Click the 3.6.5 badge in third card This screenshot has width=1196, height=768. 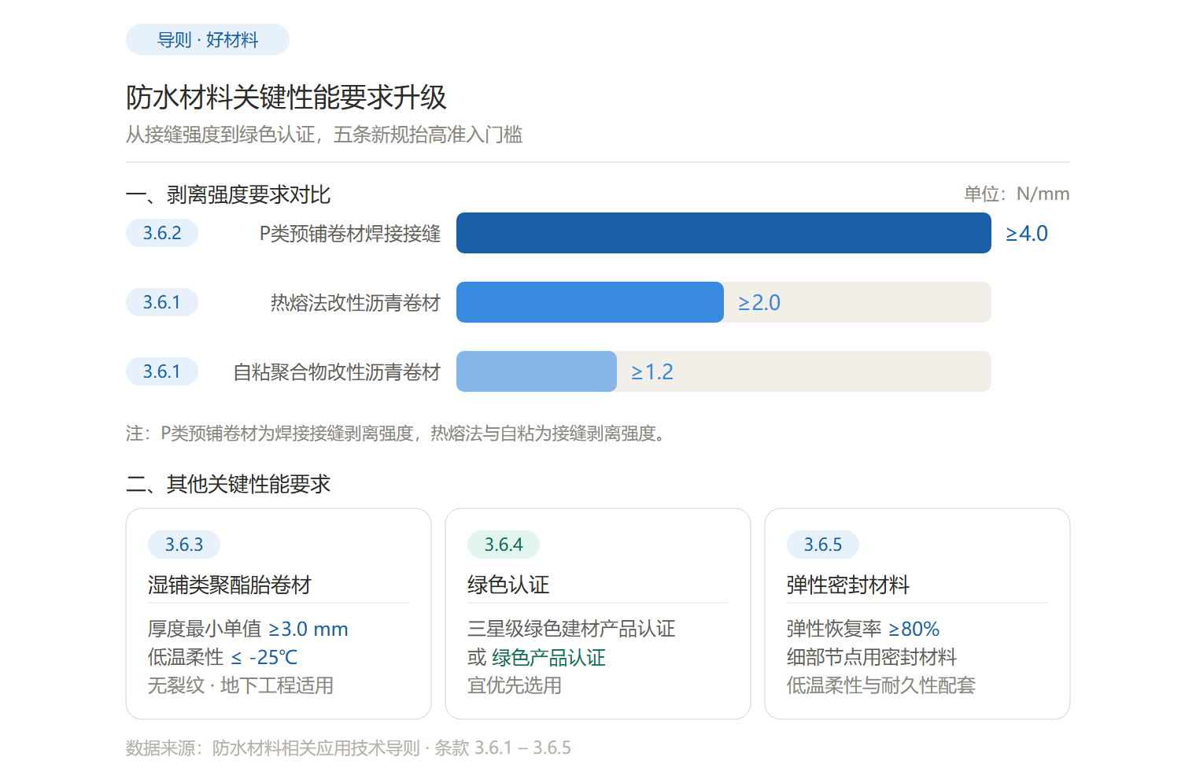[823, 545]
